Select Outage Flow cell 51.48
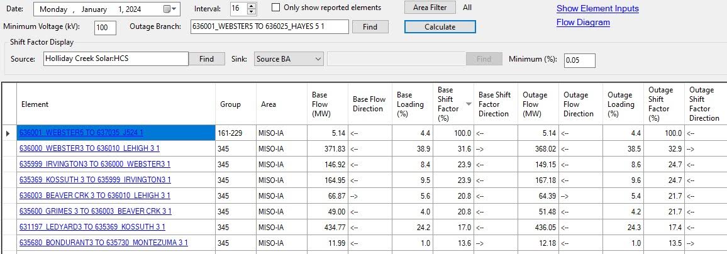 (538, 212)
